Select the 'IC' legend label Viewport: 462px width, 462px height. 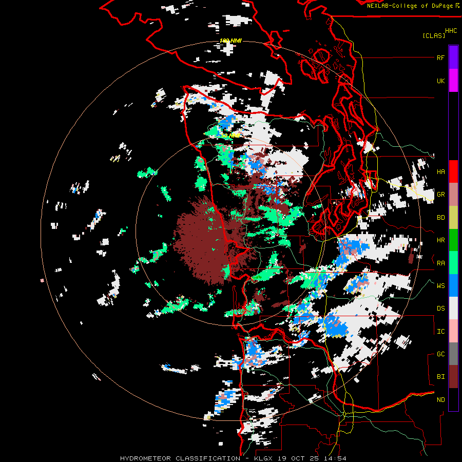440,332
